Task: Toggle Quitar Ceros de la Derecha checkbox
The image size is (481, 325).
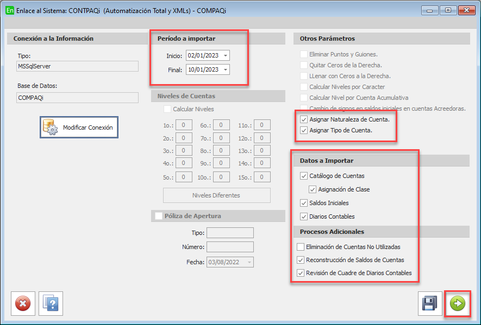Action: (304, 65)
